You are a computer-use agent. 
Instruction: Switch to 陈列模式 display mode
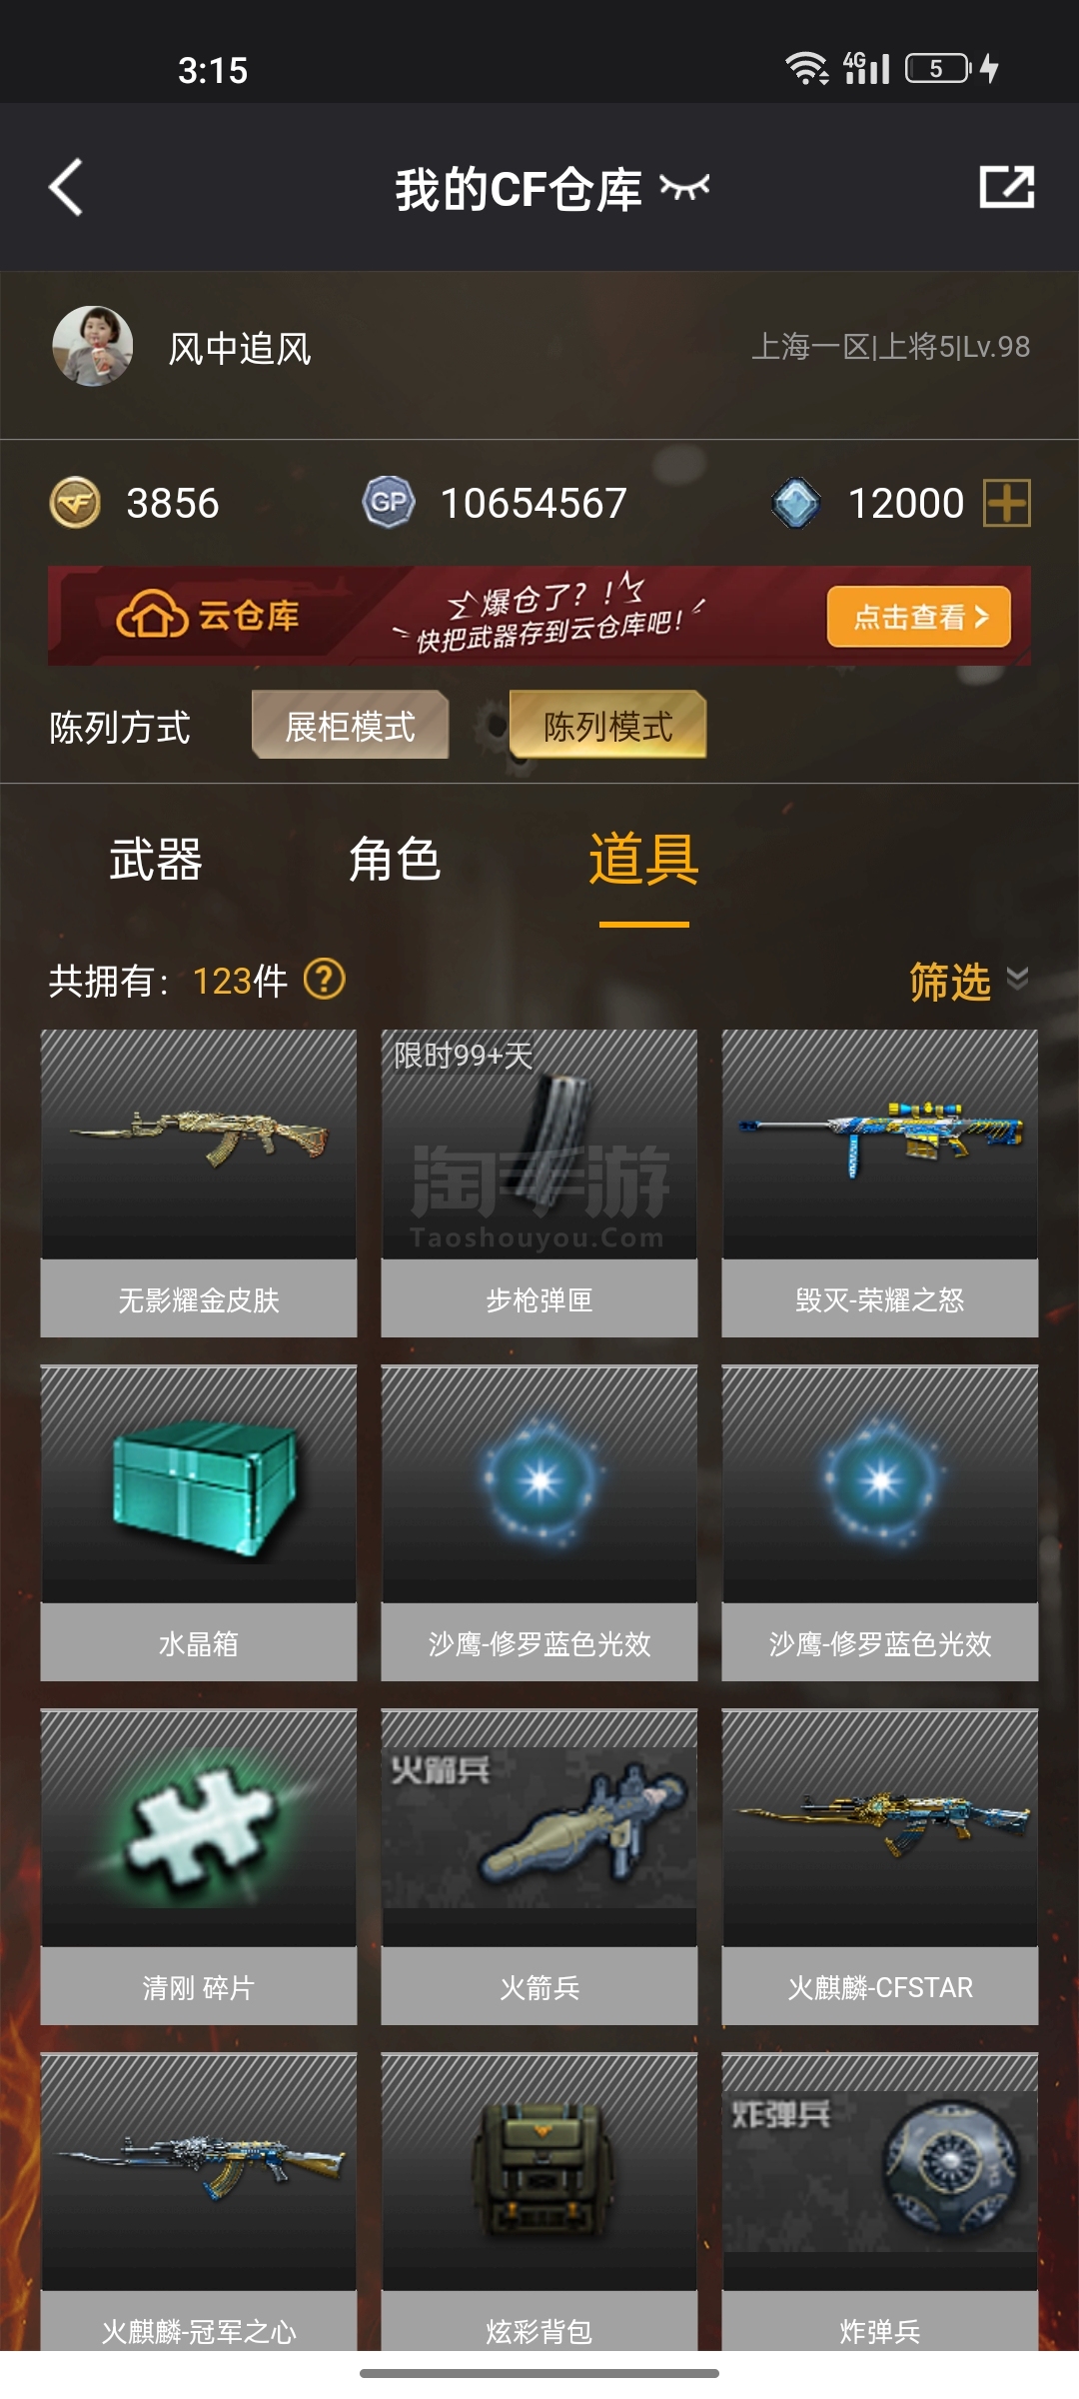608,726
